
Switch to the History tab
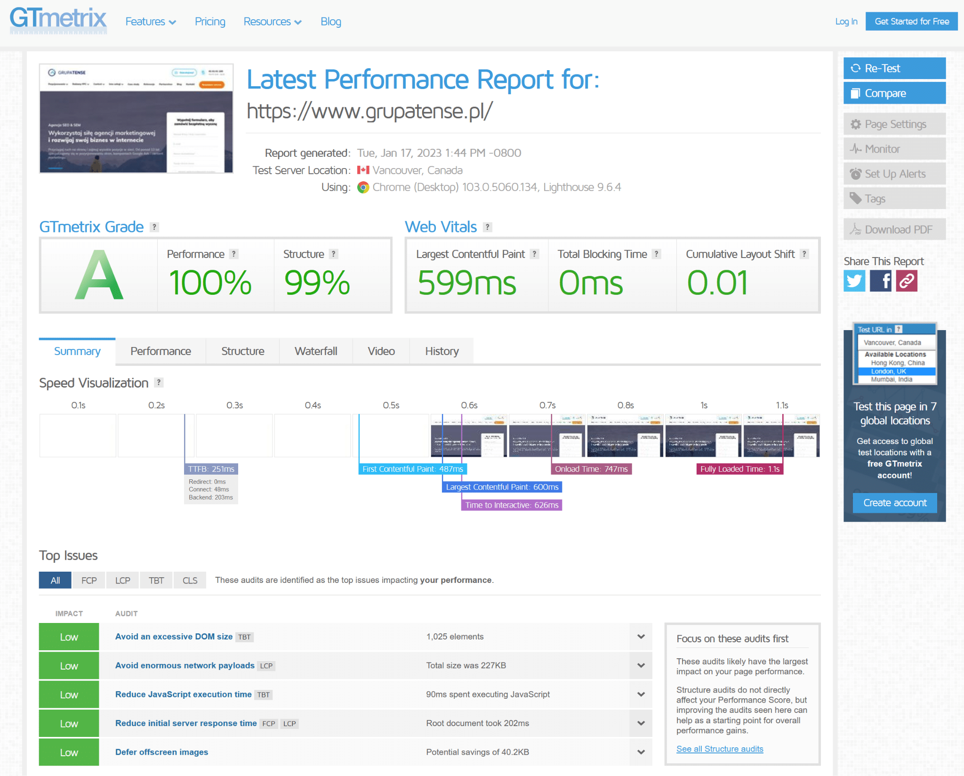[442, 351]
